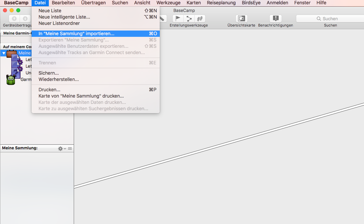Select the new track footprints tool
This screenshot has height=224, width=364.
point(200,19)
